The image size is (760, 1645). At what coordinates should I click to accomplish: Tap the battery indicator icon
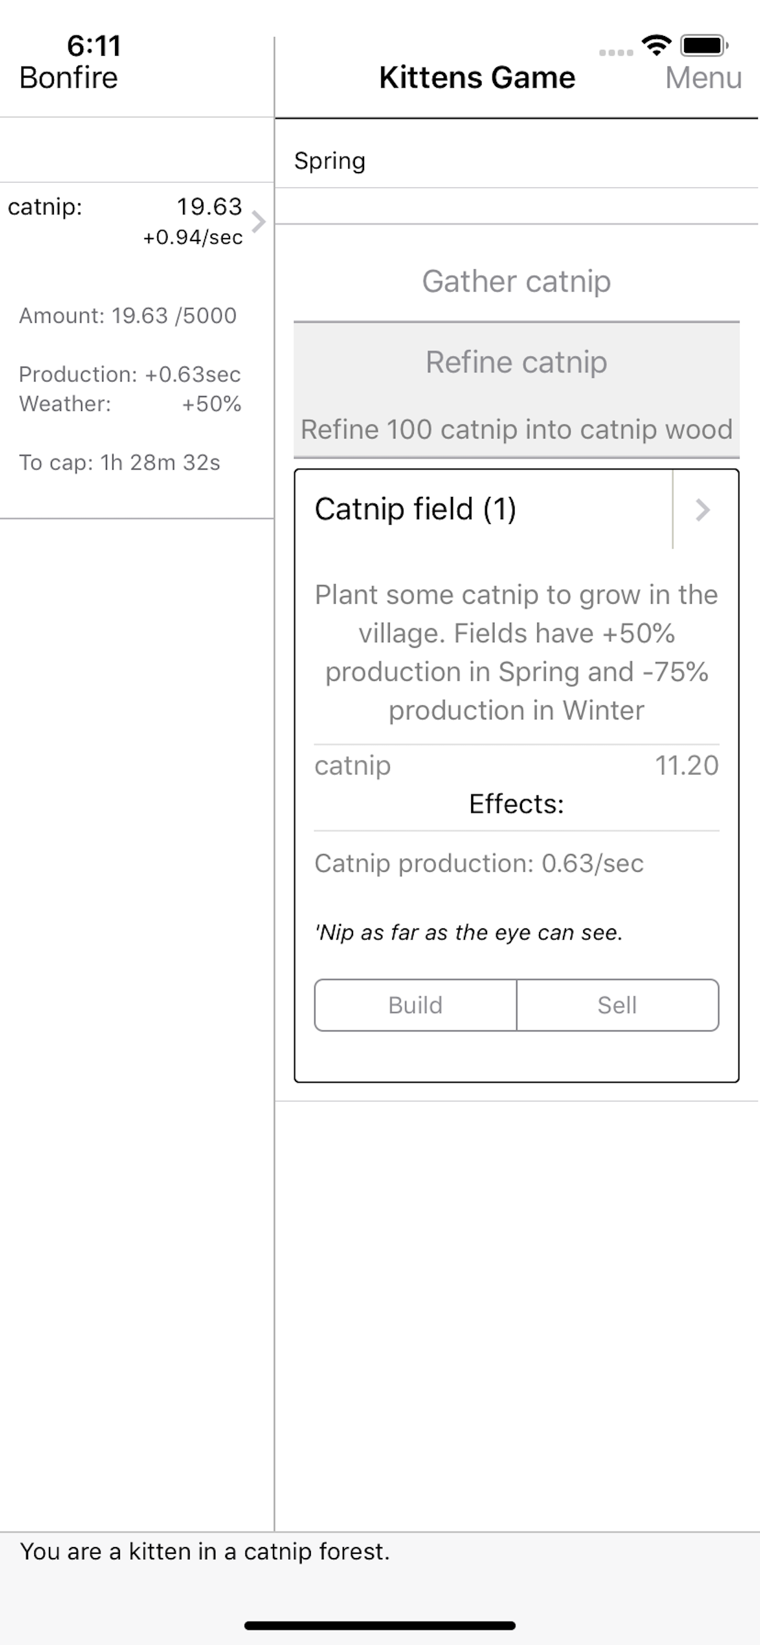click(x=704, y=45)
